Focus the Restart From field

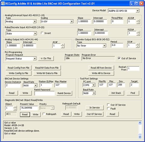coord(133,69)
